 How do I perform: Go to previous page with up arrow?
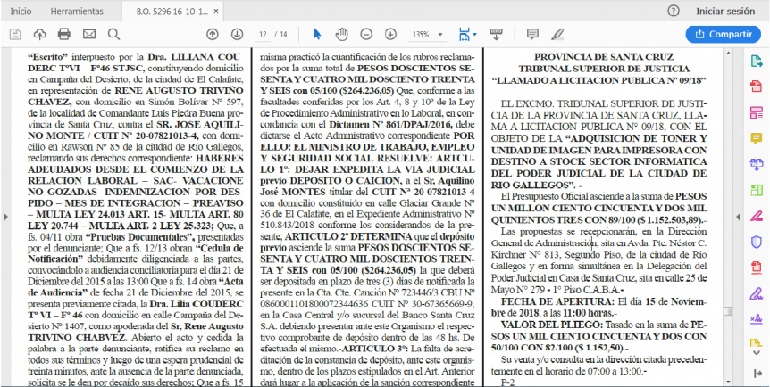click(x=212, y=34)
